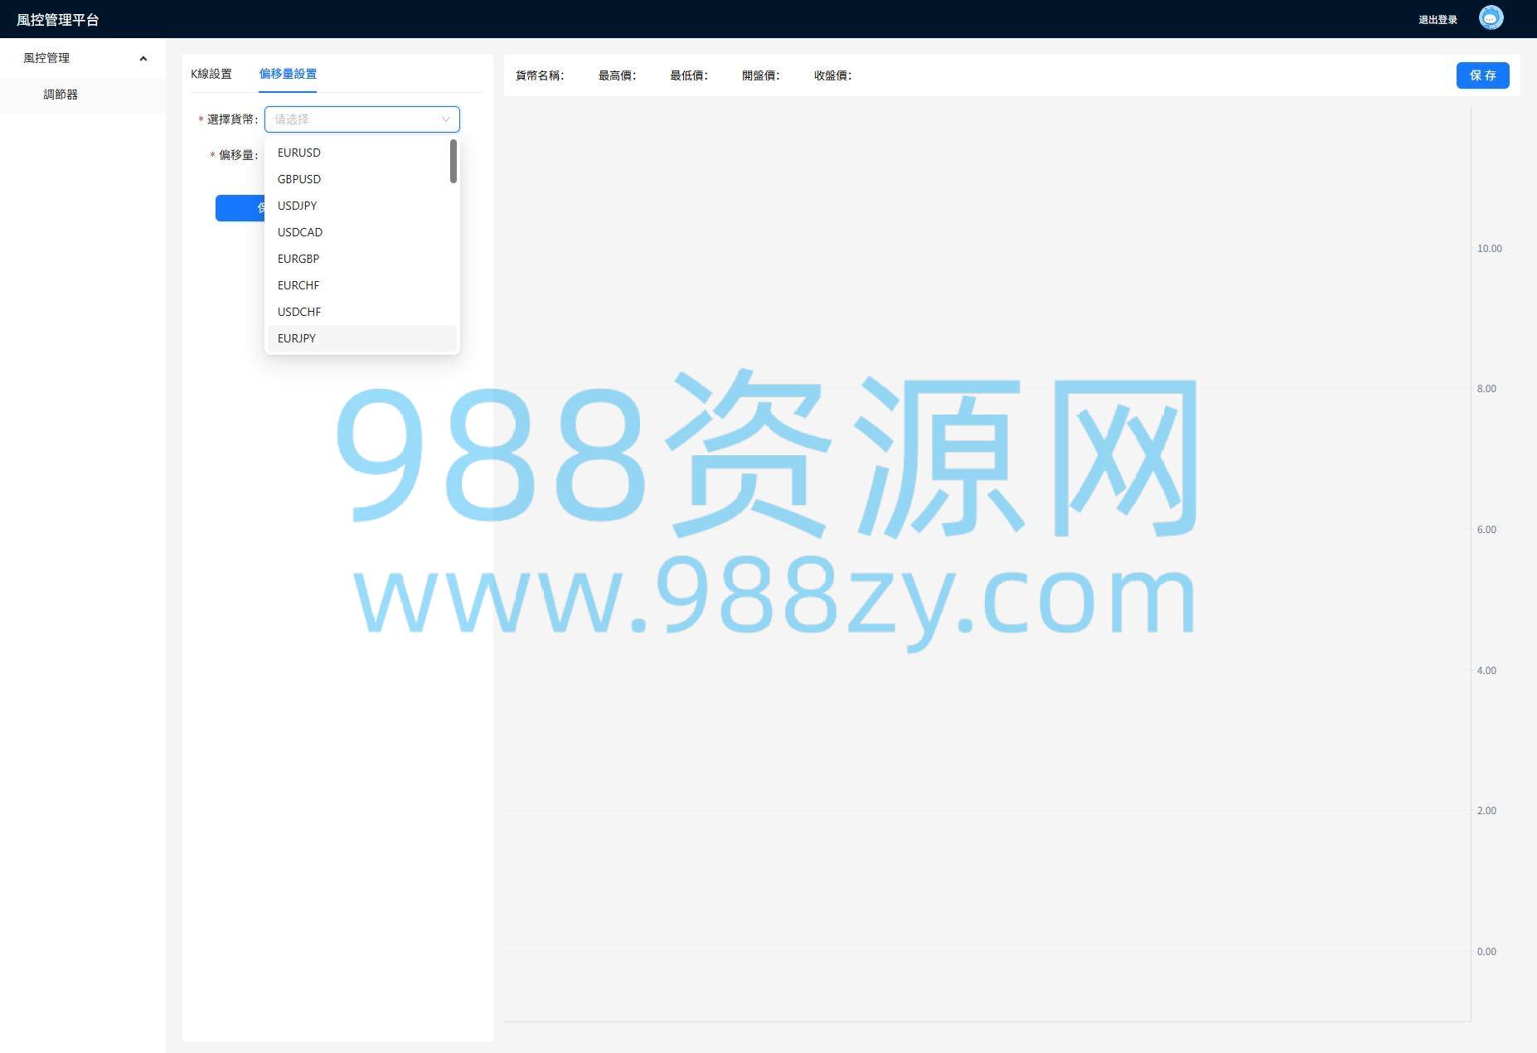Choose EURUSD from the currency list
Viewport: 1537px width, 1053px height.
coord(299,153)
